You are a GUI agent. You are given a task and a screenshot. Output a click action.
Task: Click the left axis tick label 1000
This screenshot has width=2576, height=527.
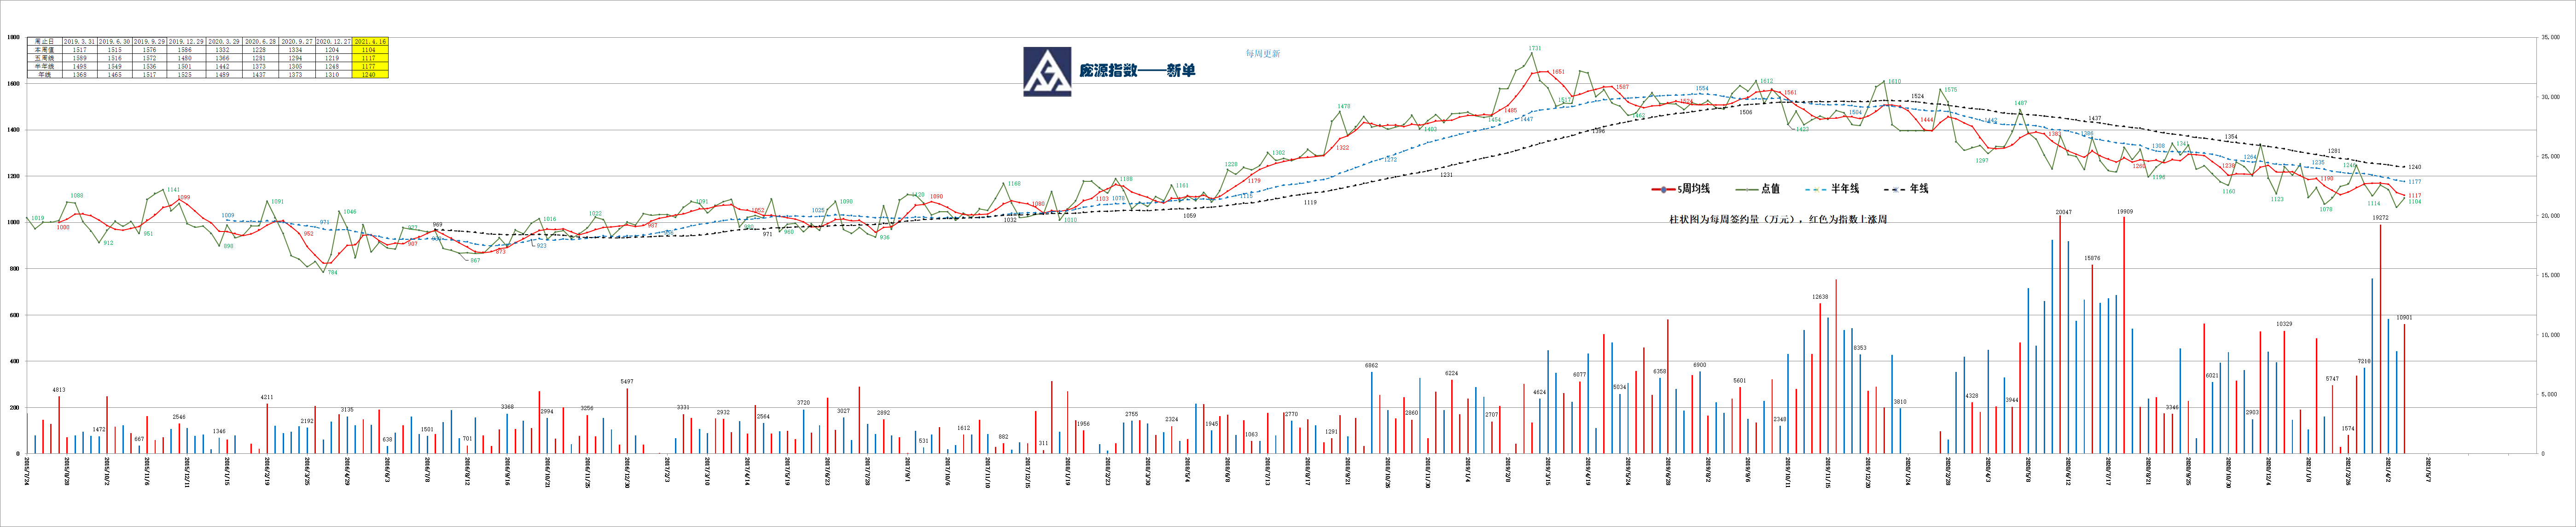(13, 222)
